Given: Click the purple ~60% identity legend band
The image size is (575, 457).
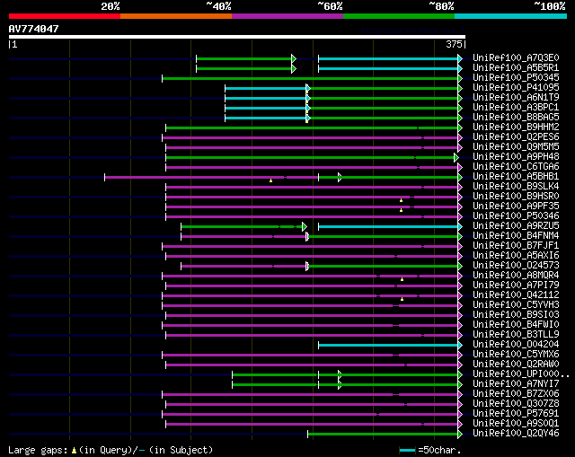Looking at the screenshot, I should [x=287, y=16].
